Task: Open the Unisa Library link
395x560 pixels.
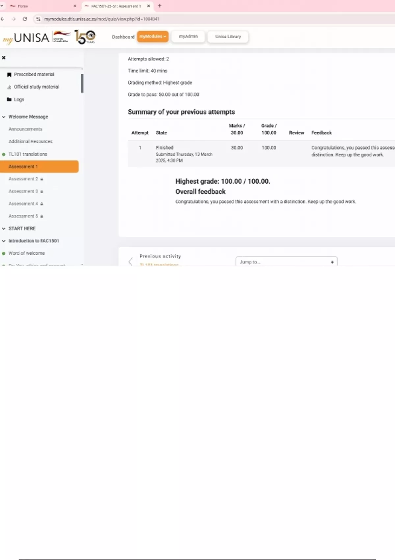Action: [228, 37]
